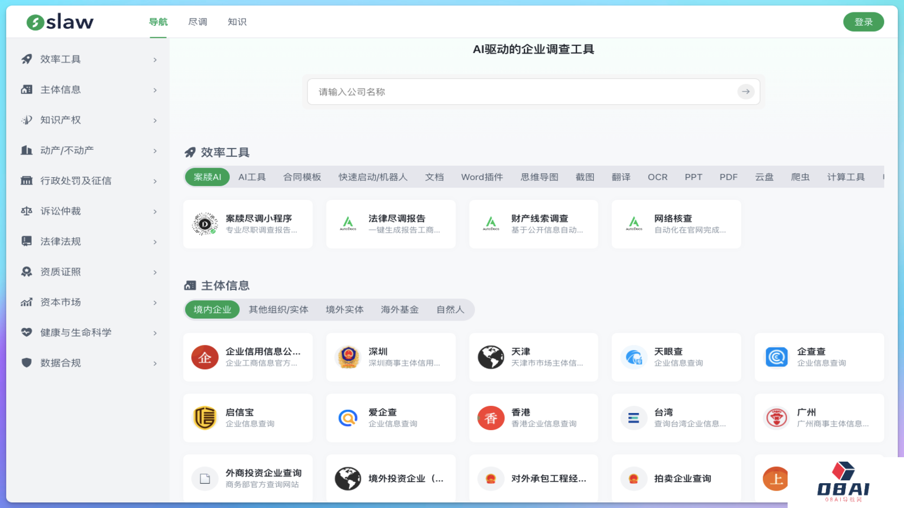The height and width of the screenshot is (508, 904).
Task: Click the slaw logo in the header
Action: (x=60, y=22)
